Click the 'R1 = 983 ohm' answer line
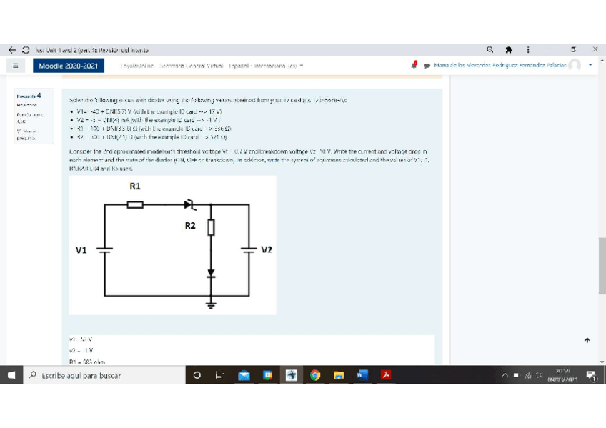This screenshot has height=428, width=606. (x=87, y=362)
